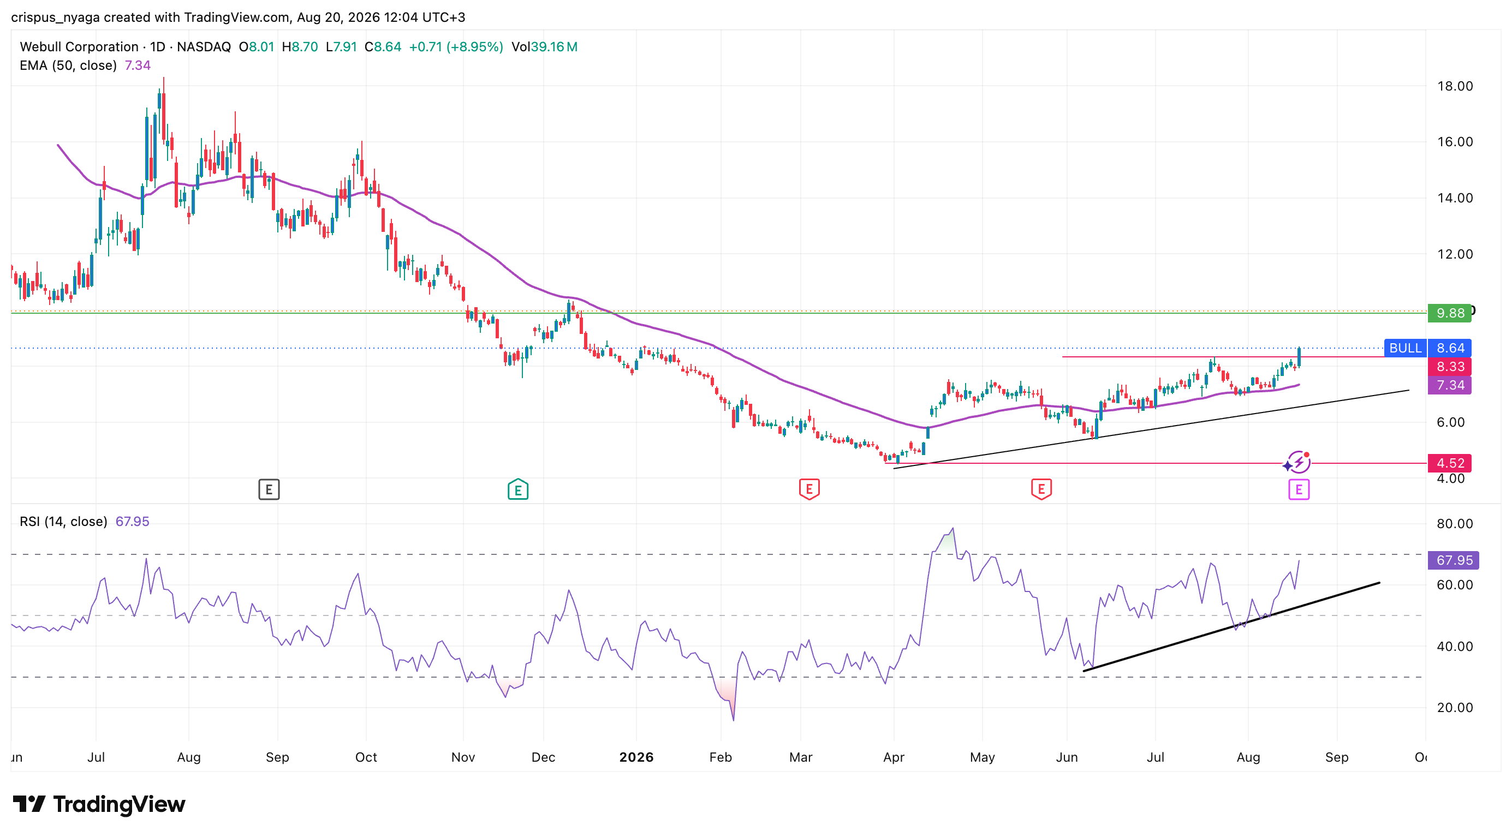Click the low value L7.91
Screen dimensions: 1512x837
(x=342, y=47)
